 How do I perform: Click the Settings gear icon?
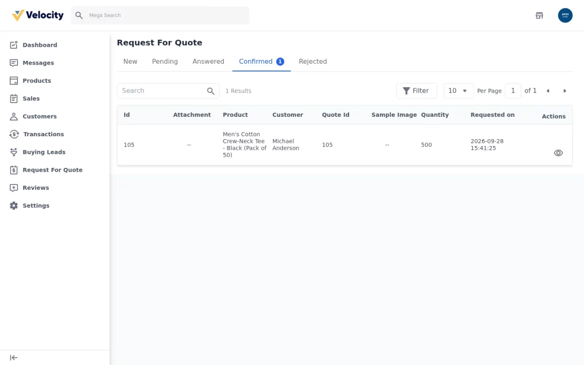coord(14,205)
